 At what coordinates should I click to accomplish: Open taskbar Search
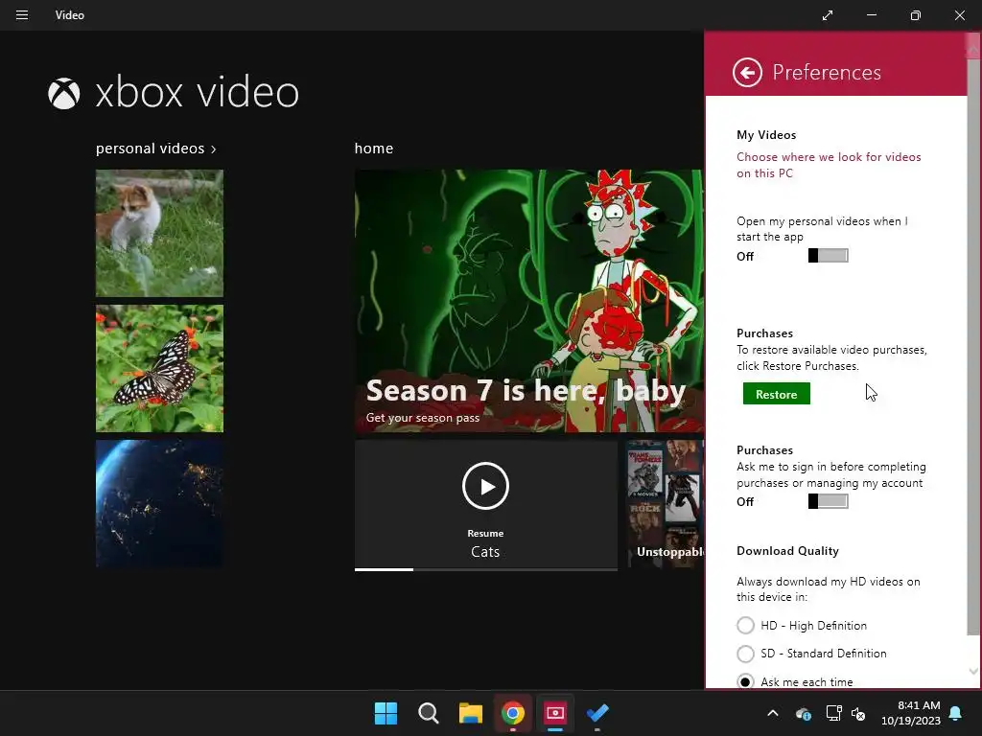click(x=429, y=713)
